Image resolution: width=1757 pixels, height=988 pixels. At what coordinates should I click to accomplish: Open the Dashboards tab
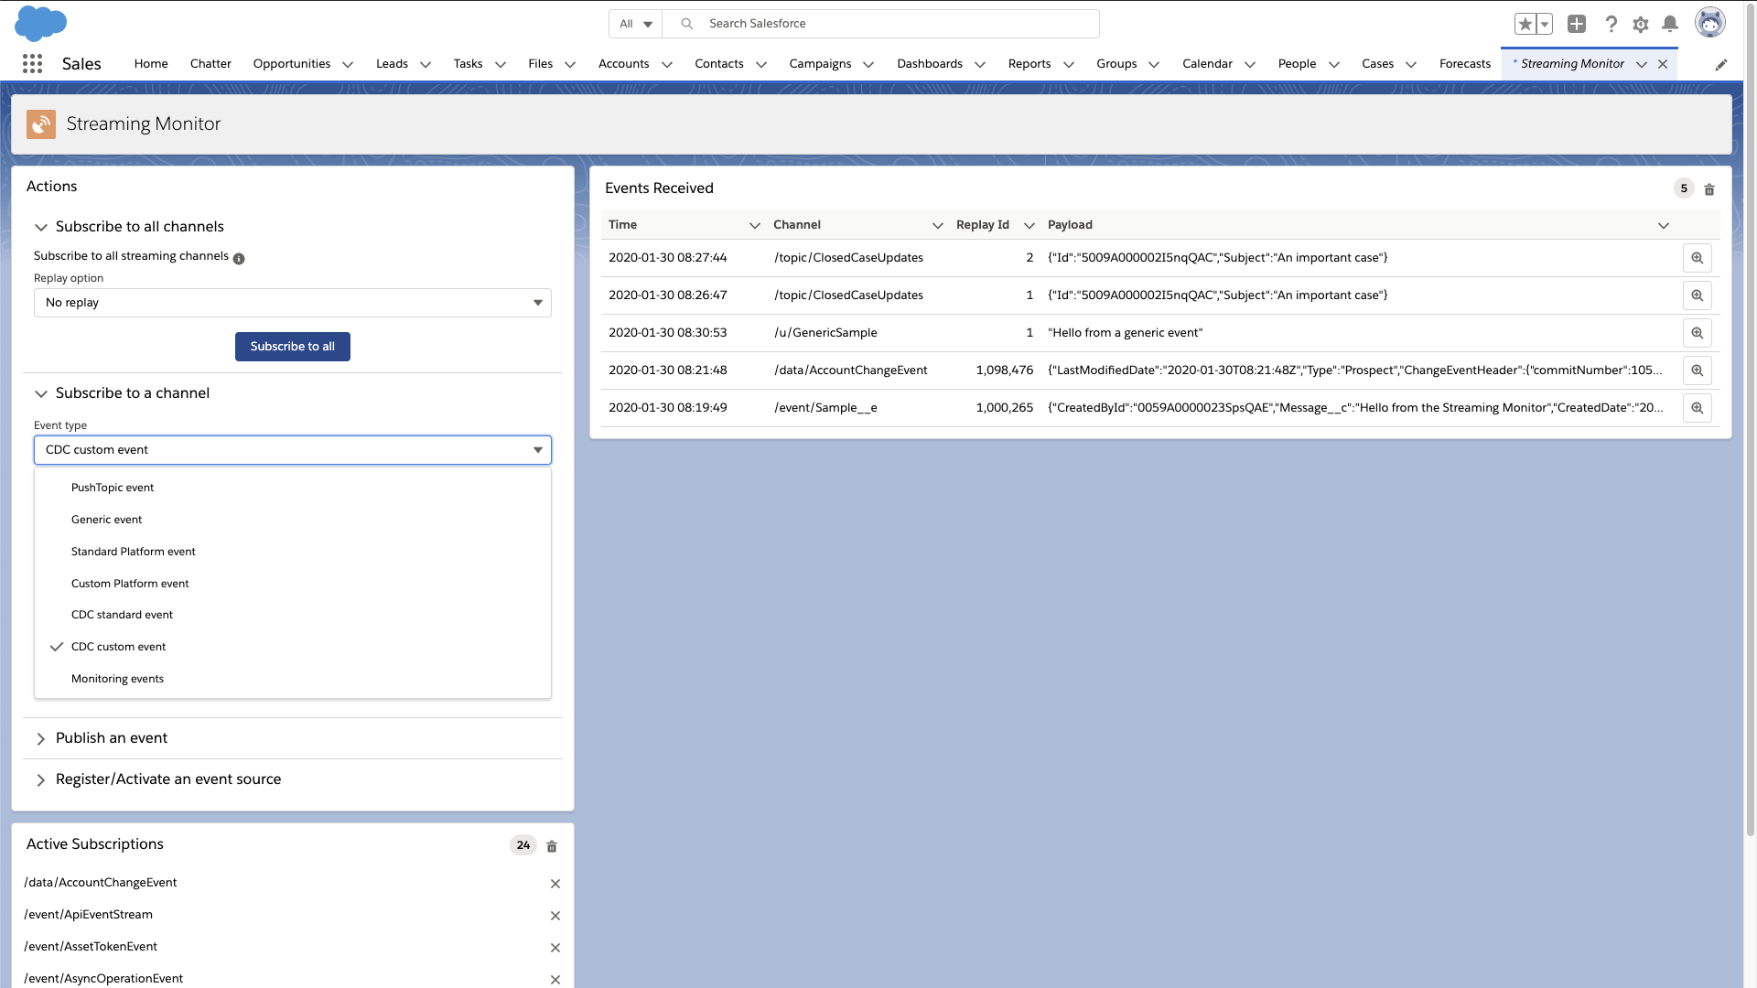pyautogui.click(x=930, y=64)
